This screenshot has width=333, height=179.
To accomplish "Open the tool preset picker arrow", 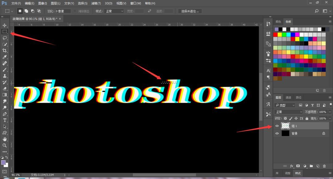I will [x=12, y=11].
